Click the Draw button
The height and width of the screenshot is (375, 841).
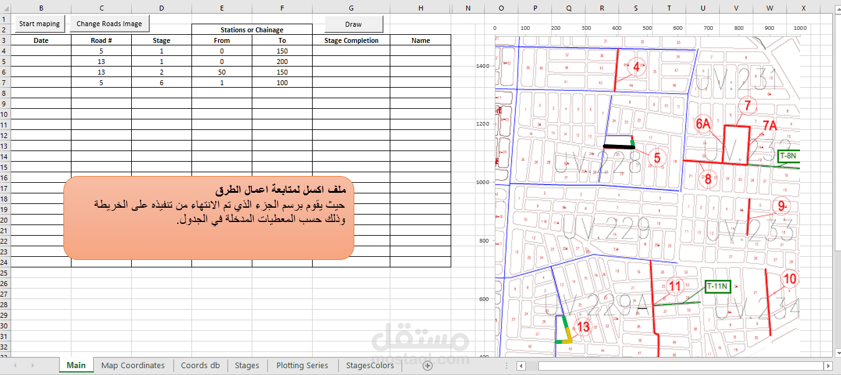coord(354,24)
